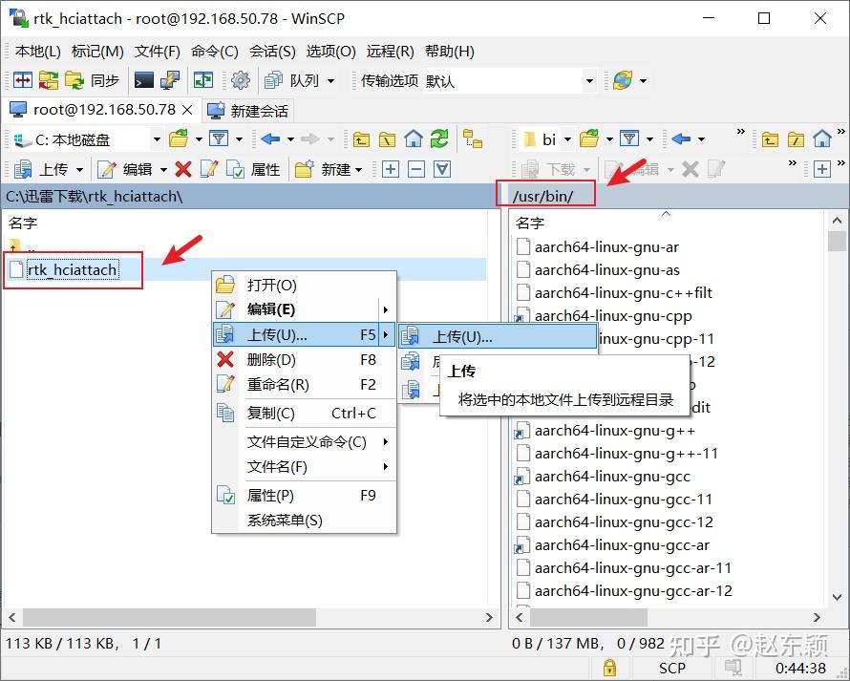850x681 pixels.
Task: Click the 上传 toolbar button
Action: coord(42,169)
